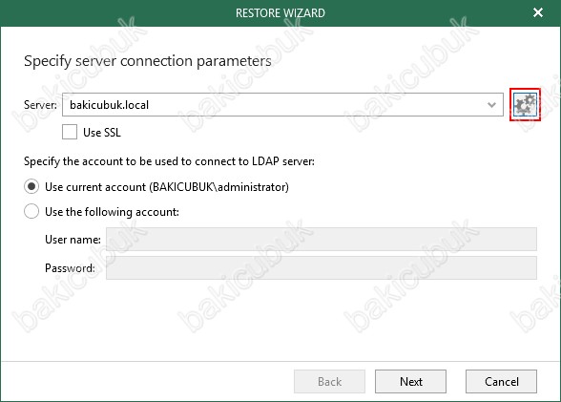Proceed with the Next button
The height and width of the screenshot is (402, 561).
(410, 381)
